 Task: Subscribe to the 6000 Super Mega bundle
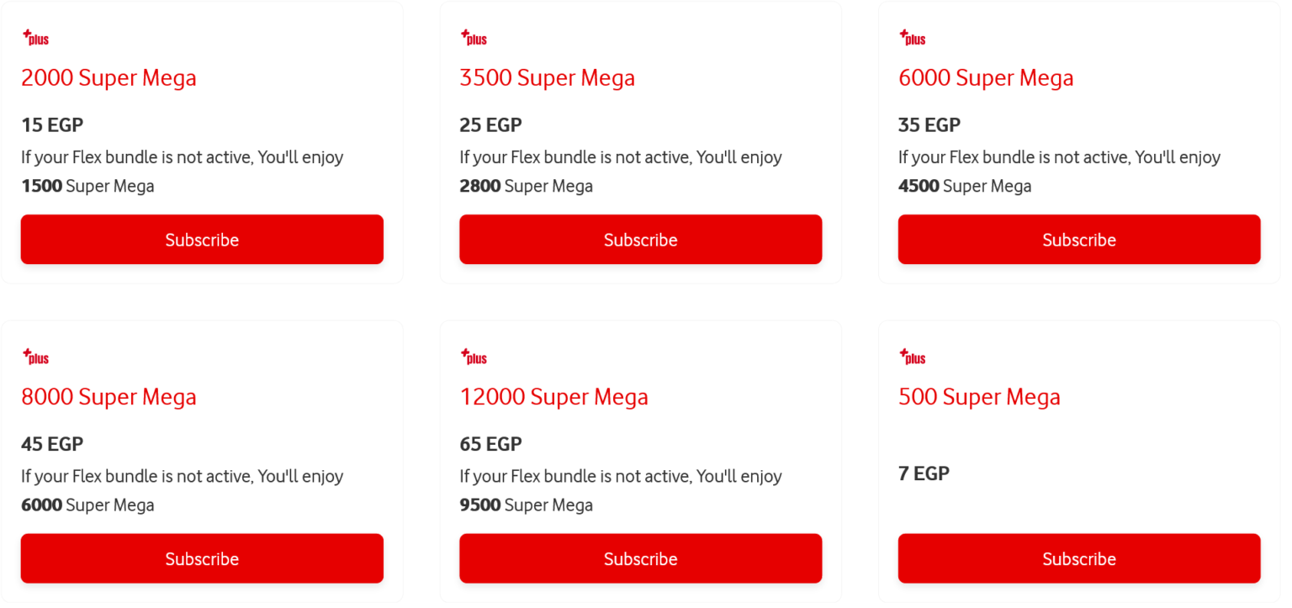pyautogui.click(x=1078, y=239)
